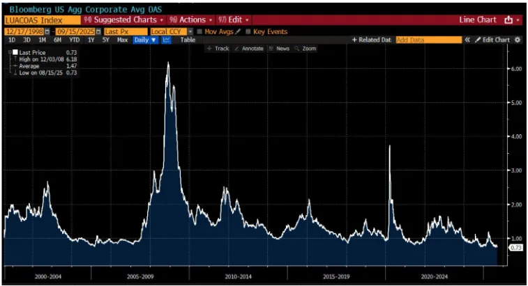528x286 pixels.
Task: Click the Add Data input field
Action: 429,40
